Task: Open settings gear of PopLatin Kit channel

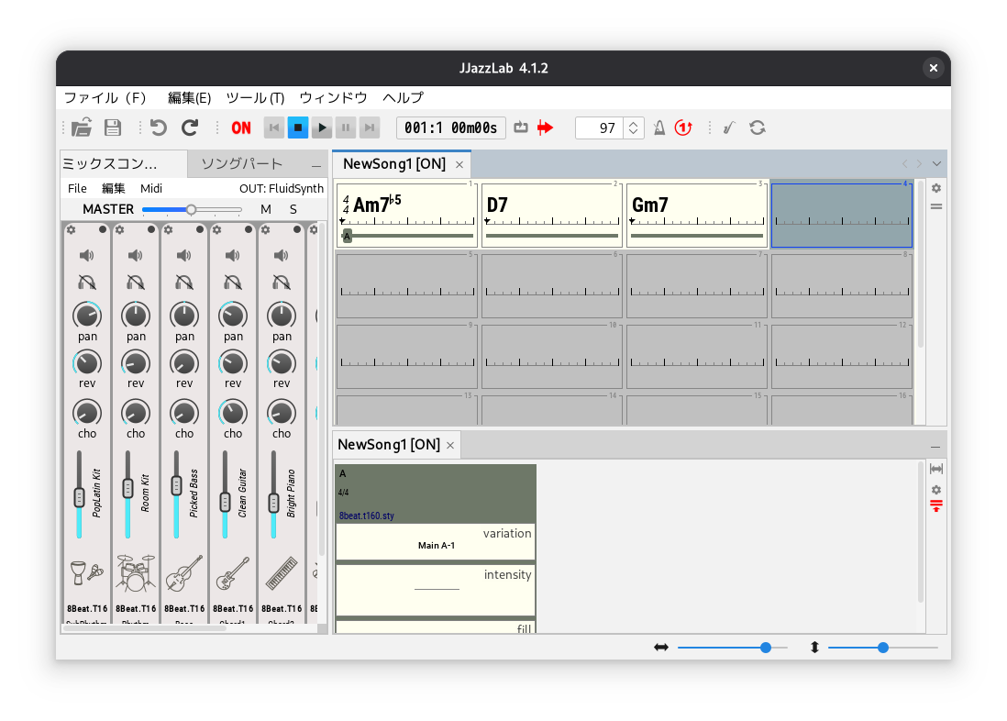Action: click(x=72, y=229)
